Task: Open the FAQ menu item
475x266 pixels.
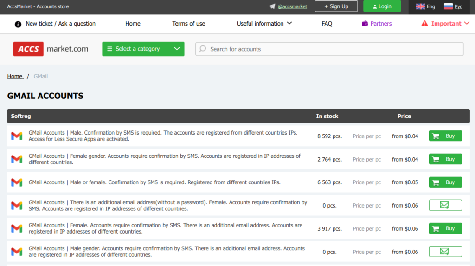Action: pos(327,23)
